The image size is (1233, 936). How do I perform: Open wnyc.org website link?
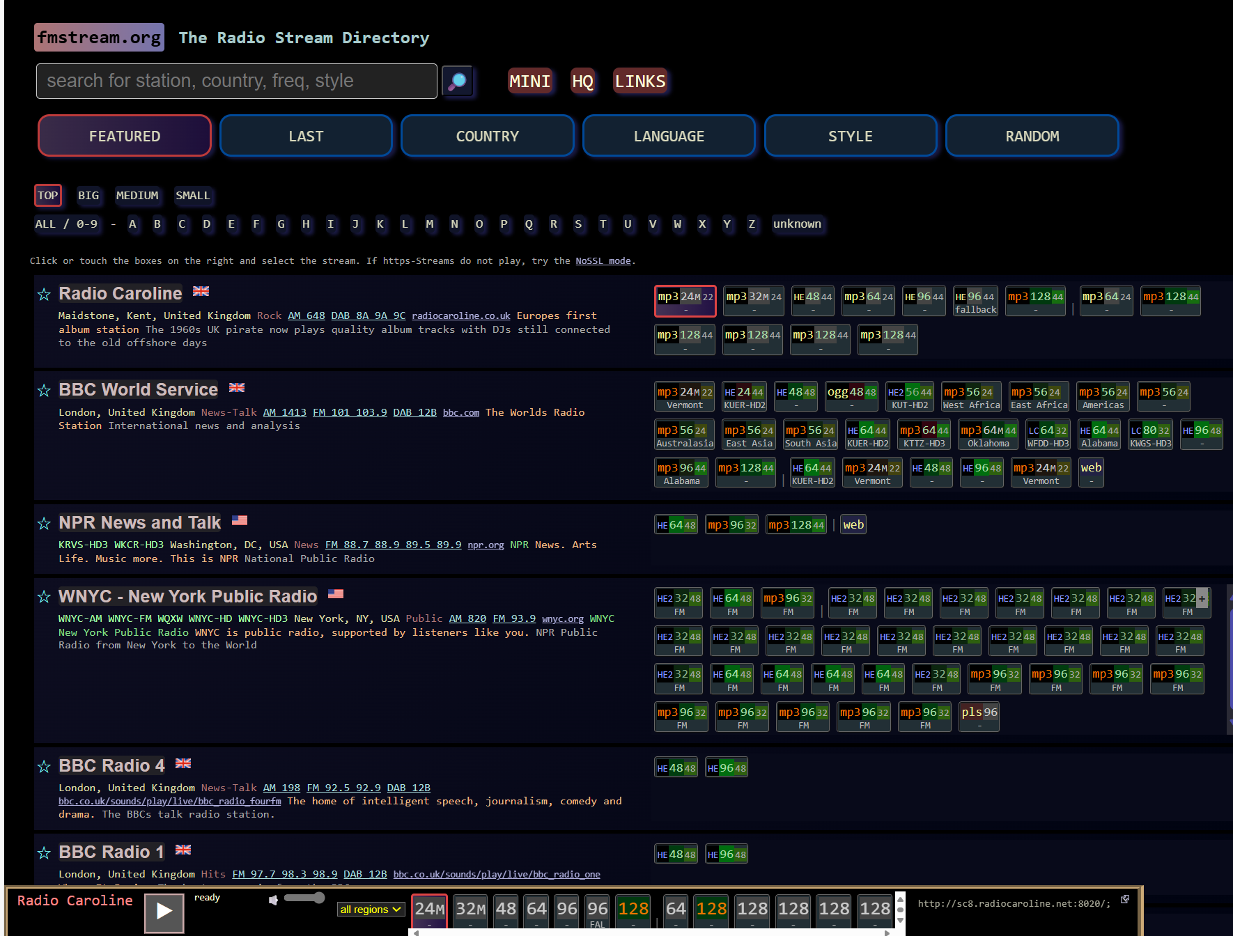(563, 619)
